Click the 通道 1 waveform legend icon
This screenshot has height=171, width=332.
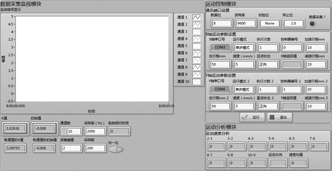coord(196,18)
